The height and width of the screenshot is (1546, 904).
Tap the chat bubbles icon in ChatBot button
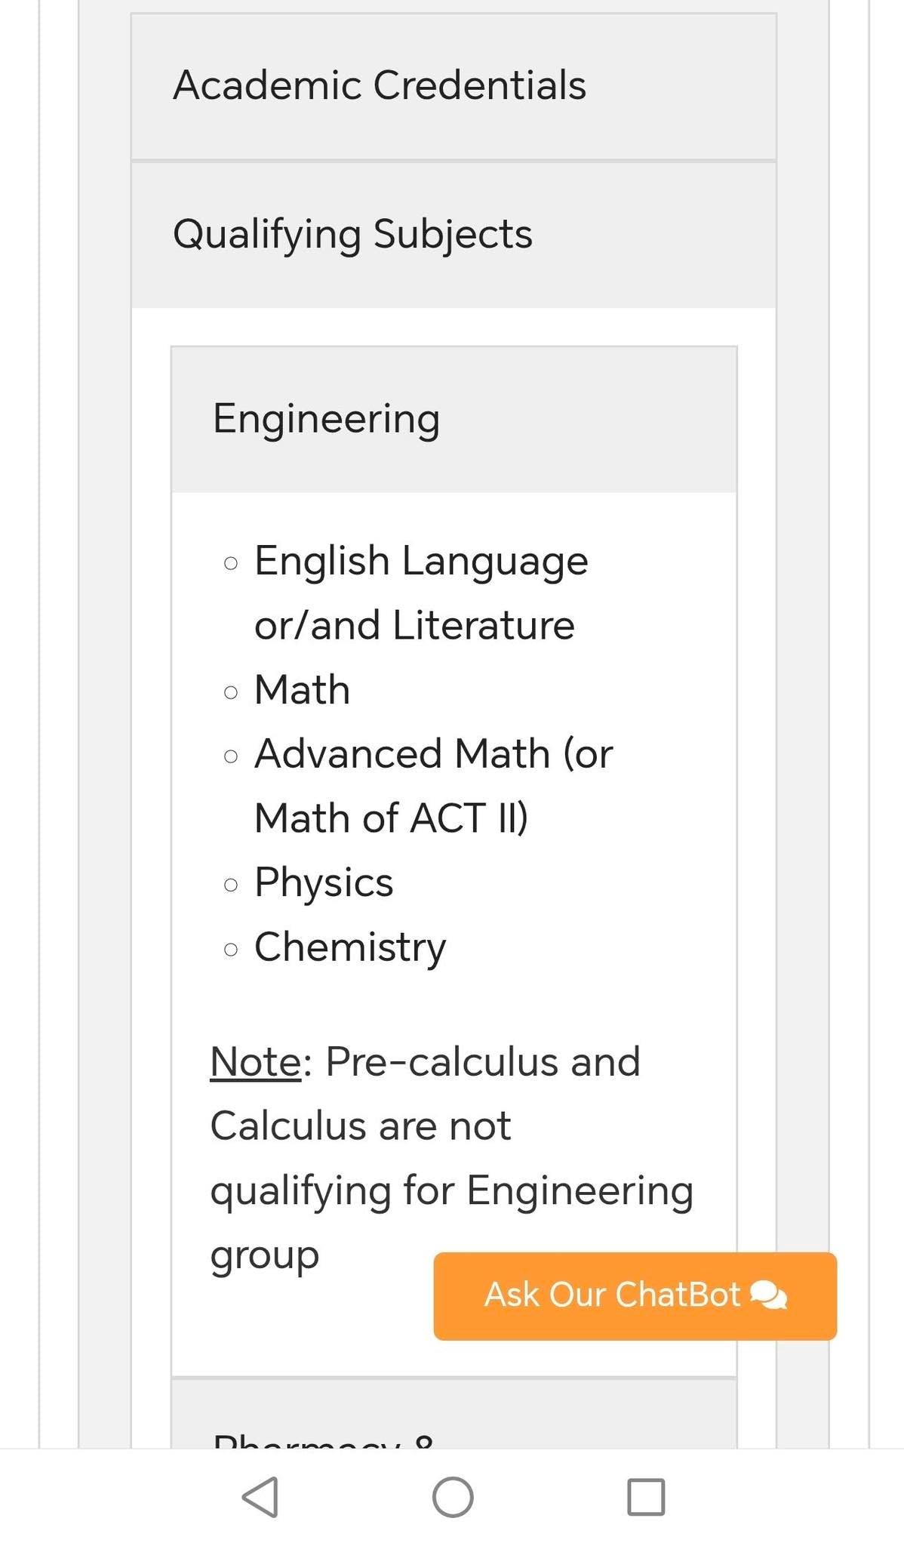click(769, 1295)
